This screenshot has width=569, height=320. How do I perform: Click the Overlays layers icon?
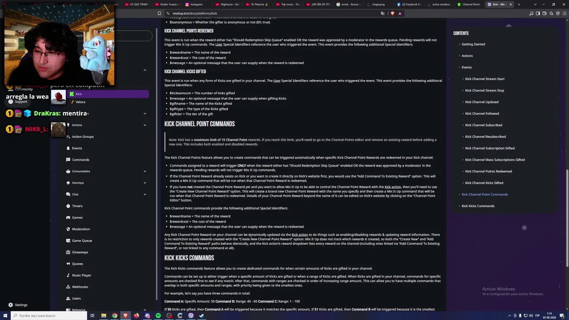(68, 183)
